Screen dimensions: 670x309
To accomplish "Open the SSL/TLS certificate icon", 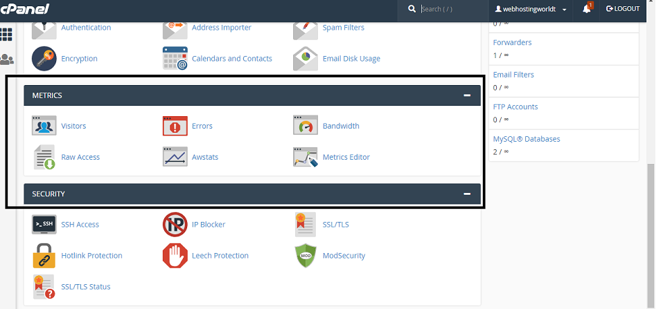I will pyautogui.click(x=306, y=224).
